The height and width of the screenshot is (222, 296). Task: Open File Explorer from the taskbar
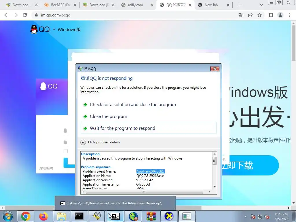click(62, 216)
